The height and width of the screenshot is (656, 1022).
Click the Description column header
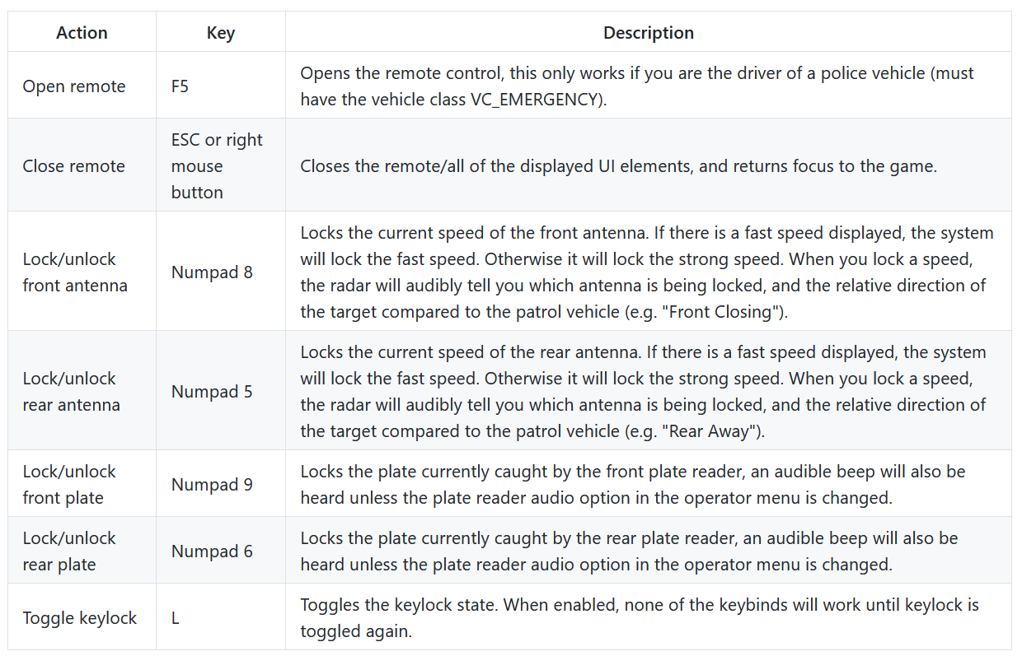coord(649,32)
